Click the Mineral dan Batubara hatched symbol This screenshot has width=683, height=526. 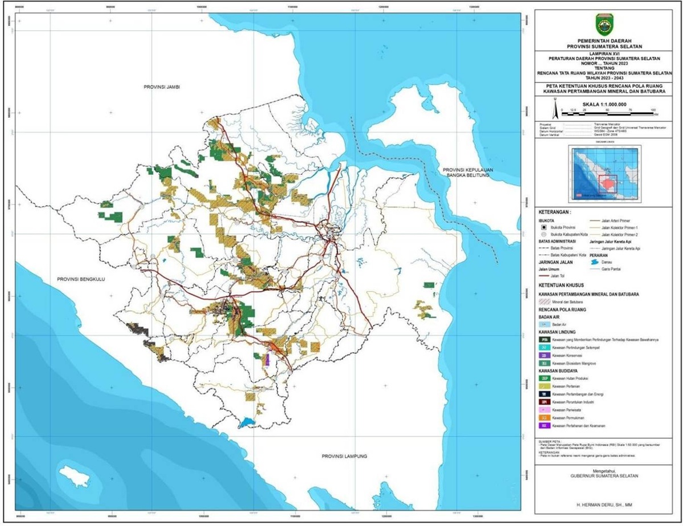pos(545,302)
